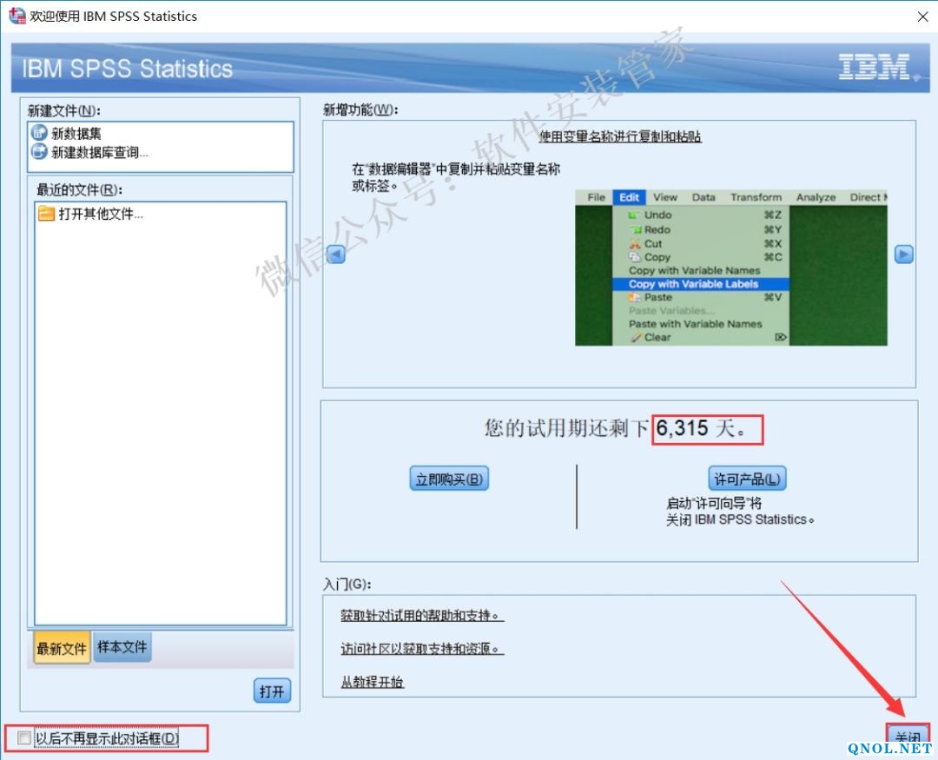
Task: Close the welcome window with X
Action: tap(920, 16)
